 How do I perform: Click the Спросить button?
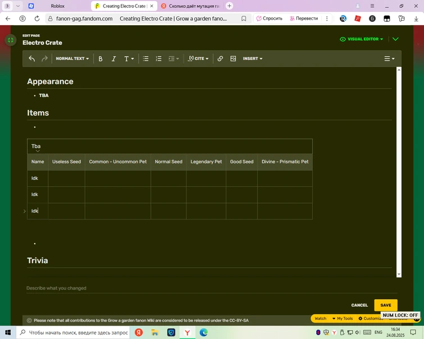click(270, 19)
